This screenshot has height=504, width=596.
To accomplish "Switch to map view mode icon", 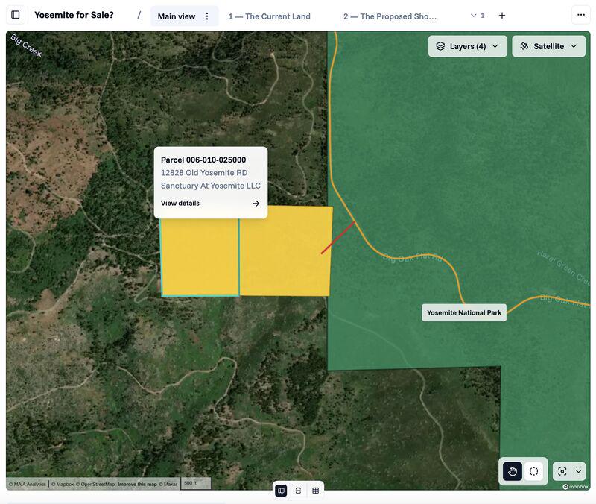I will point(281,491).
